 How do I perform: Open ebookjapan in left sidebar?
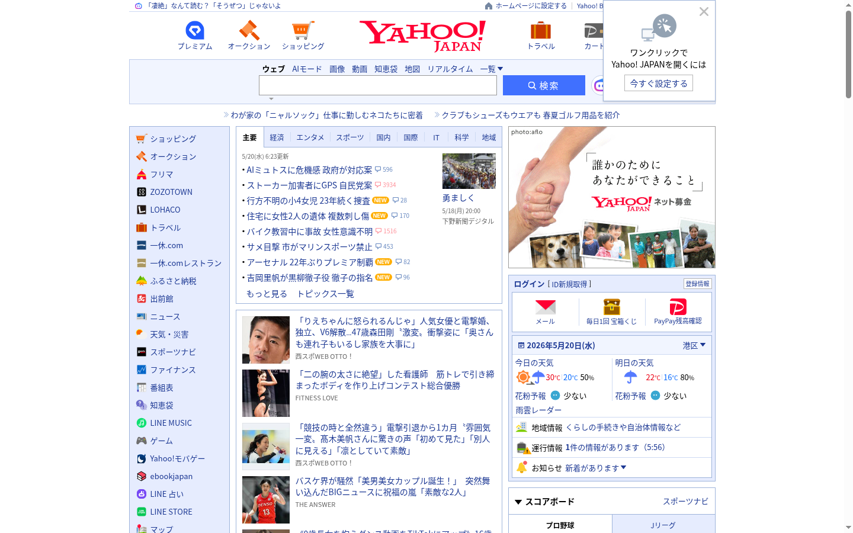(x=171, y=476)
